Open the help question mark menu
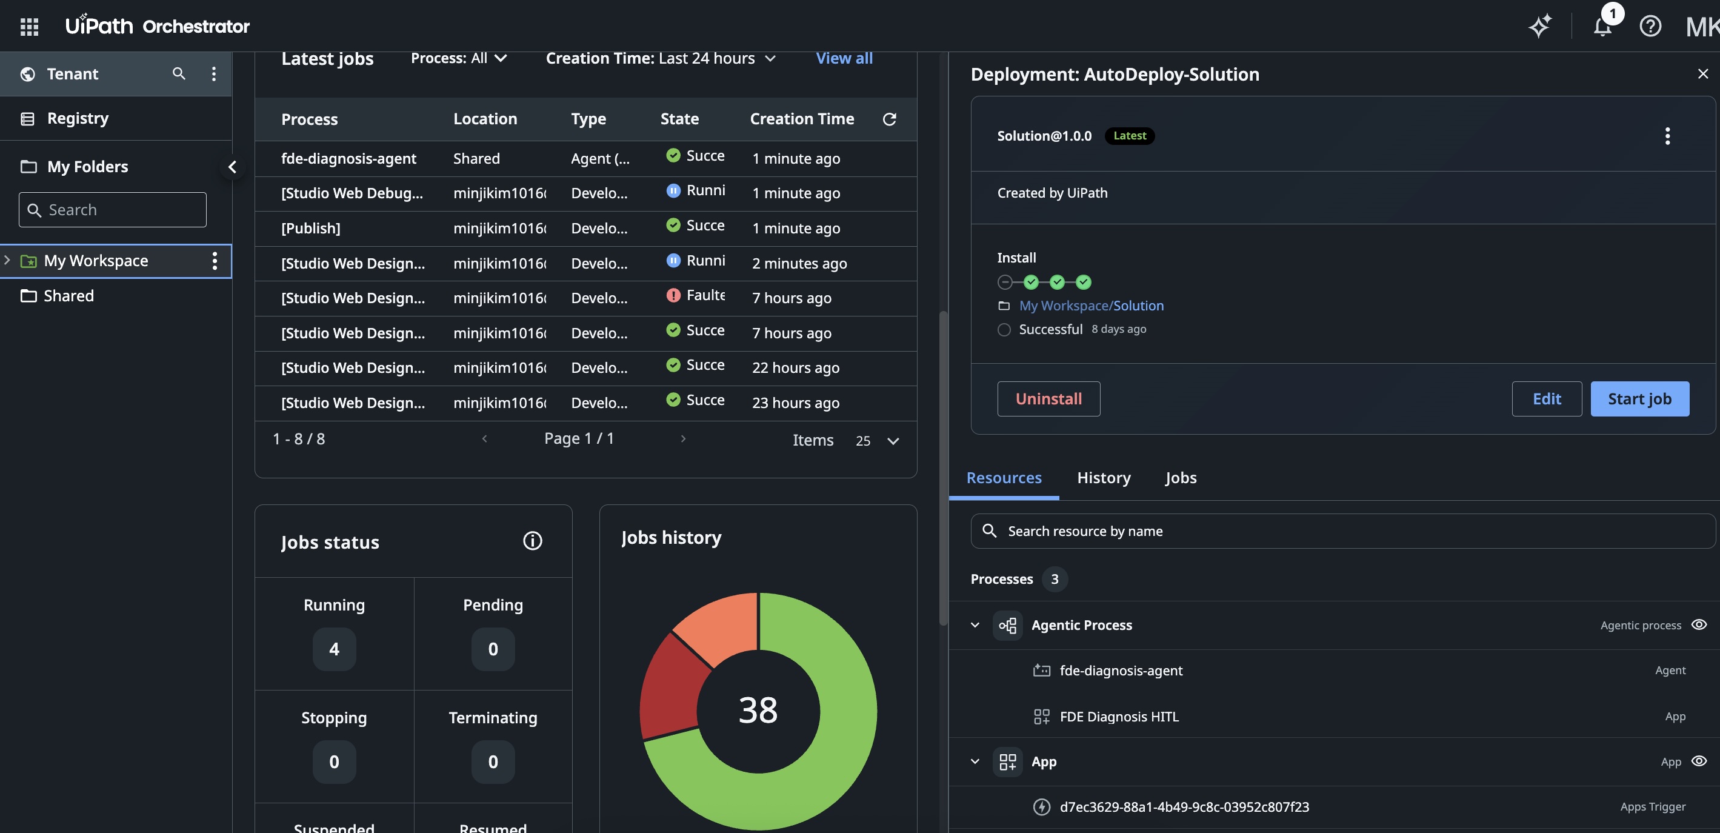Screen dimensions: 1720x833 [1650, 27]
